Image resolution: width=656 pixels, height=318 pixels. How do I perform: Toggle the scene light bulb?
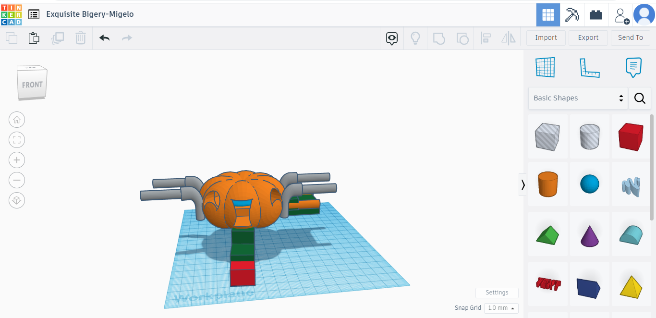[x=415, y=38]
